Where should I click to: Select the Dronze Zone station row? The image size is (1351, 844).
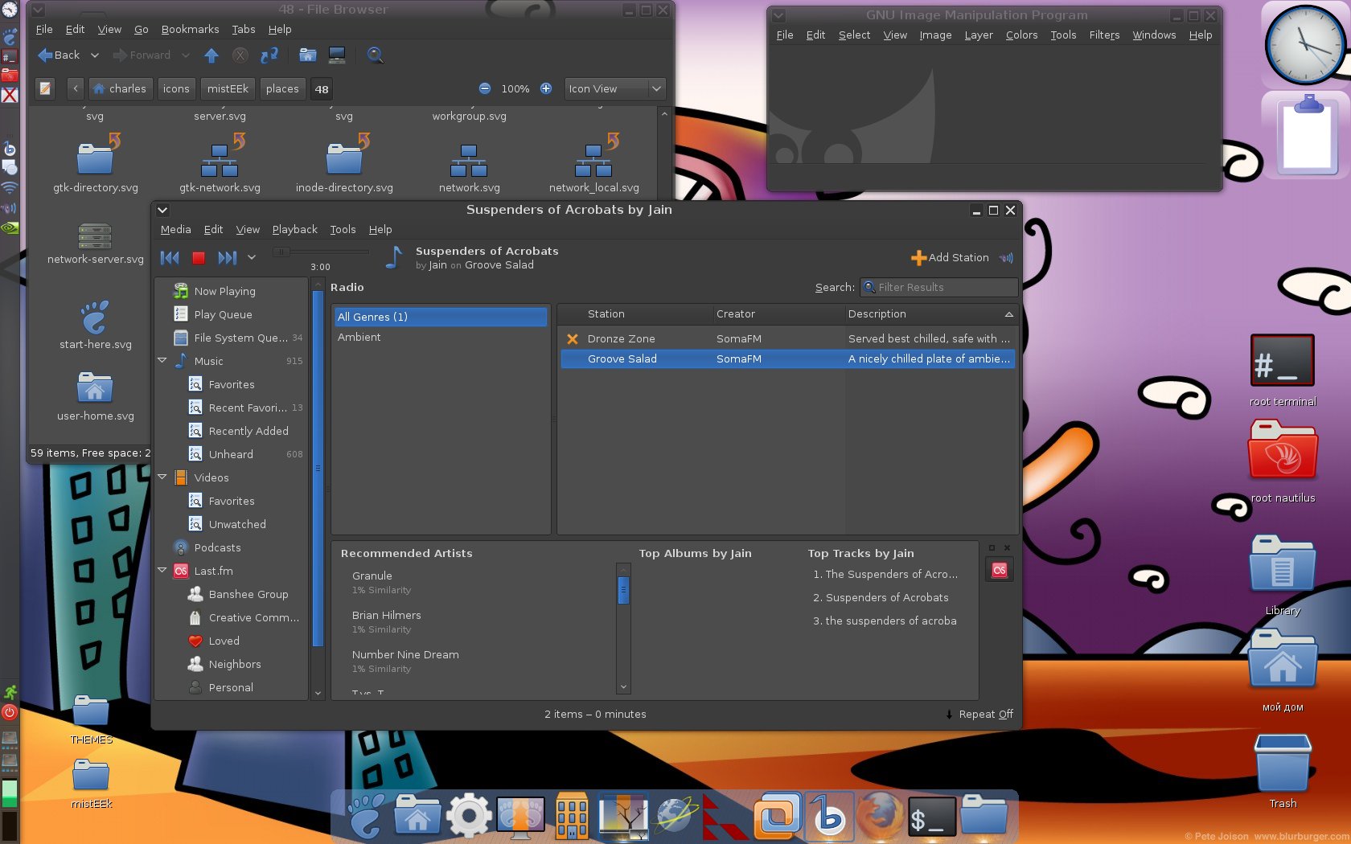coord(787,339)
